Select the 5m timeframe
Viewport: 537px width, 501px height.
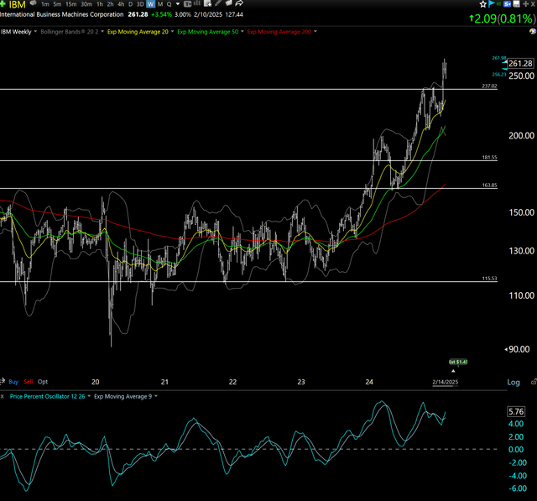pyautogui.click(x=57, y=4)
